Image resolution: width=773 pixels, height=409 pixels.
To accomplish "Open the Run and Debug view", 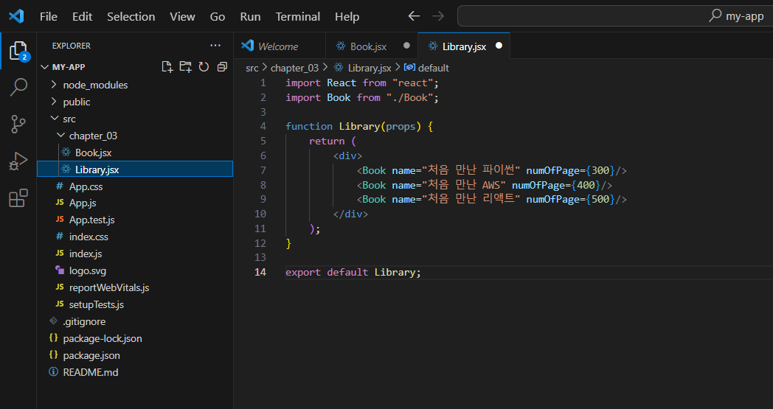I will point(18,161).
